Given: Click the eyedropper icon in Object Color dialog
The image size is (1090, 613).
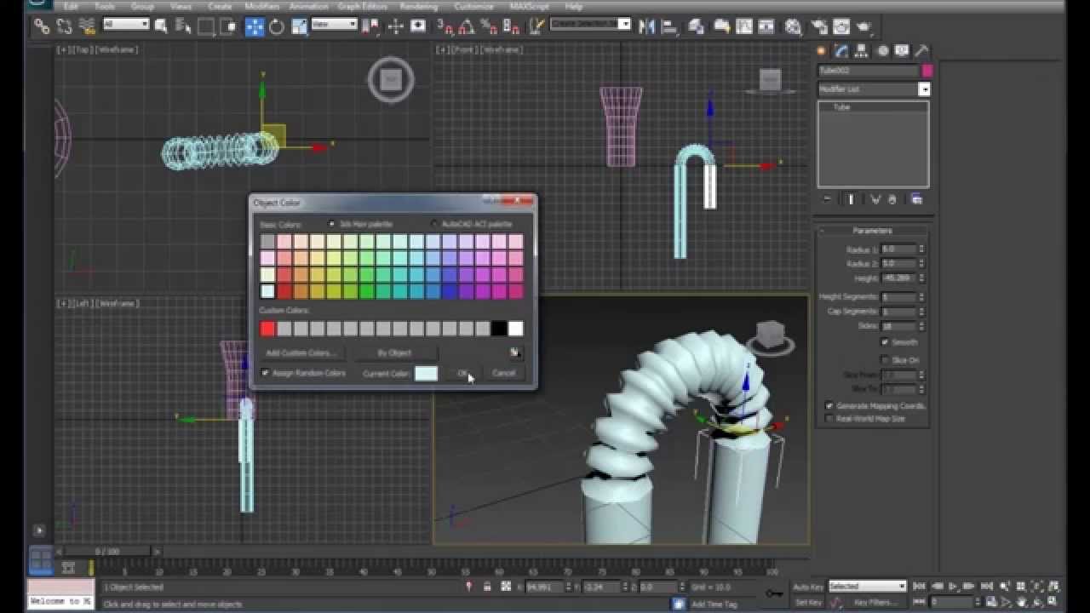Looking at the screenshot, I should pyautogui.click(x=514, y=352).
